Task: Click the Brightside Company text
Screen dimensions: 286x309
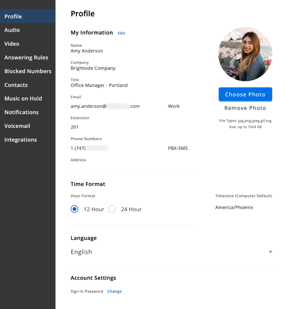Action: pos(93,68)
